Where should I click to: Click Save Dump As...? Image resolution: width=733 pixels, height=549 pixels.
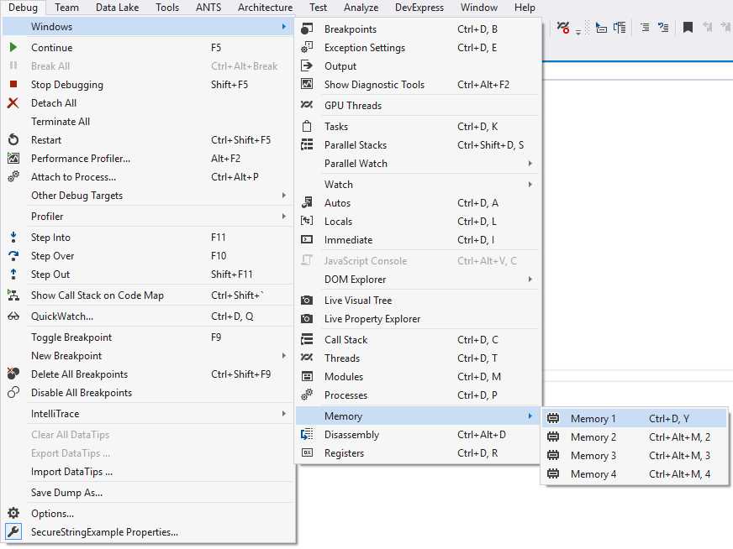[66, 493]
